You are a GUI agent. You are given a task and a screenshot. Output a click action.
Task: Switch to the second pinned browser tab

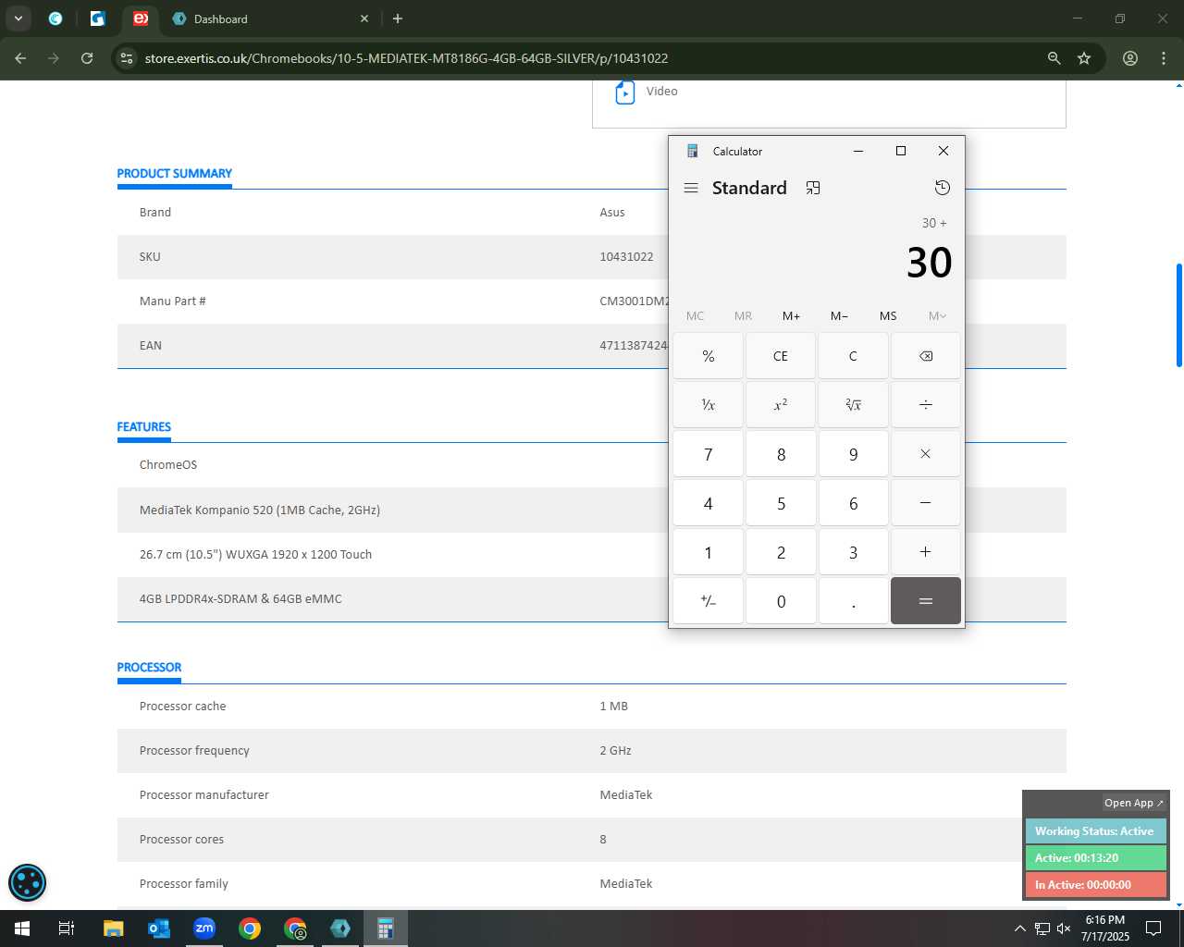(x=98, y=18)
